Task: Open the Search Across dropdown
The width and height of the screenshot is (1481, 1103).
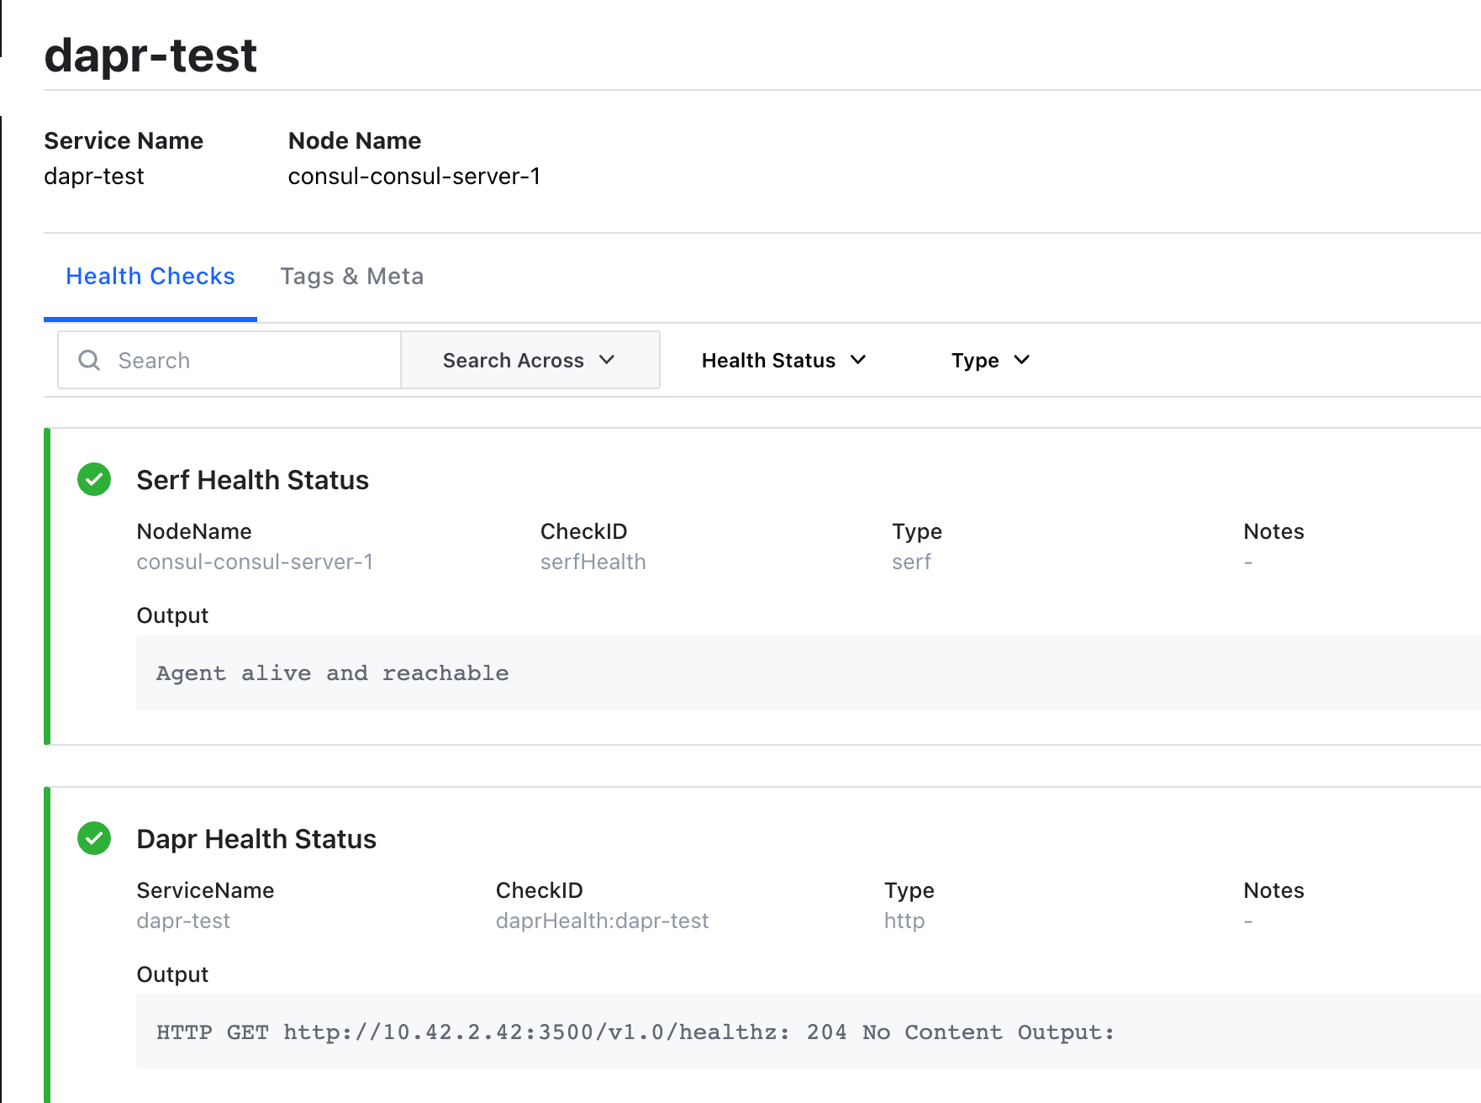Action: tap(530, 360)
